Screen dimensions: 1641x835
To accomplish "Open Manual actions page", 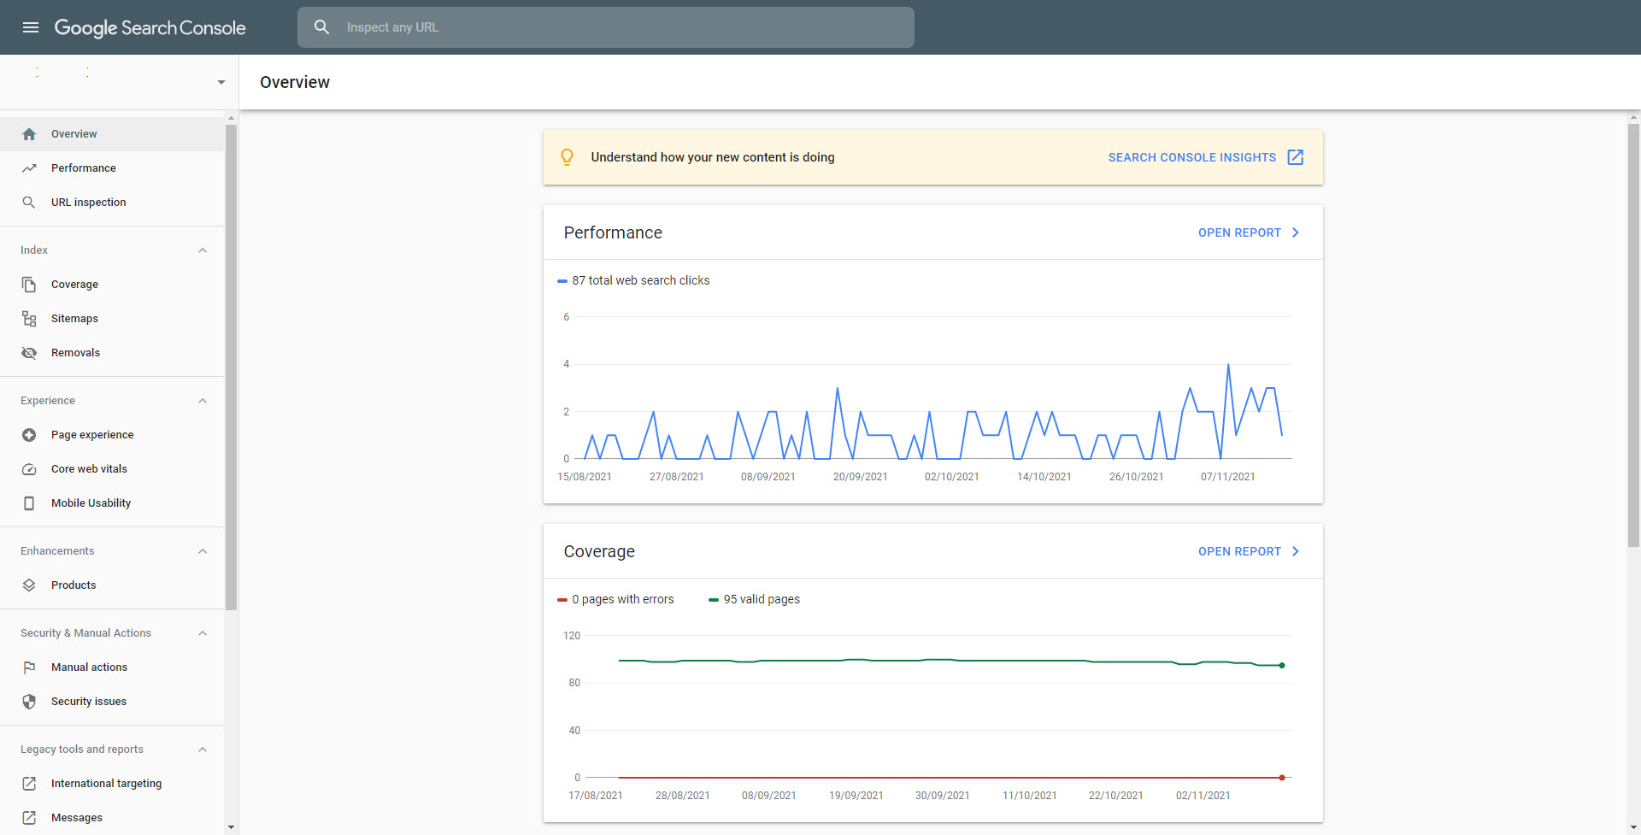I will pos(112,667).
